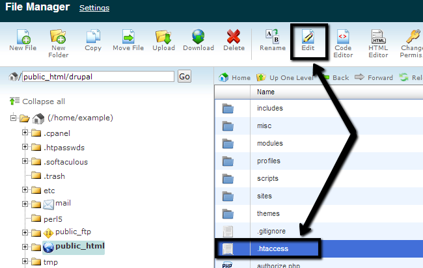This screenshot has height=268, width=423.
Task: Go to Home in navigation bar
Action: pos(234,77)
